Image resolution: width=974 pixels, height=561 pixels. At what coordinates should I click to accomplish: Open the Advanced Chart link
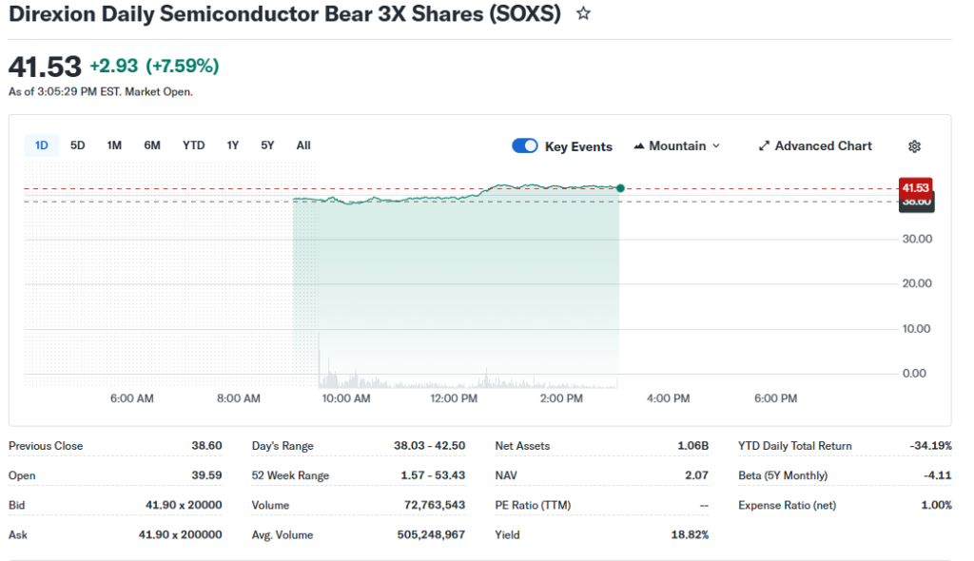(823, 146)
